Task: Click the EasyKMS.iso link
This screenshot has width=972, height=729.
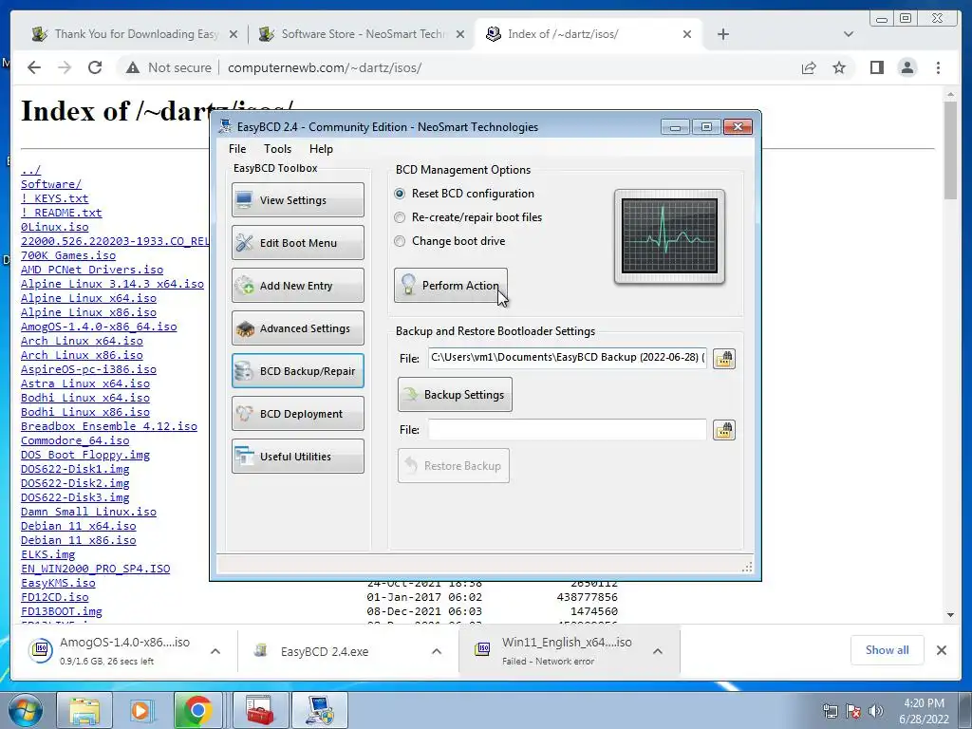Action: 58,584
